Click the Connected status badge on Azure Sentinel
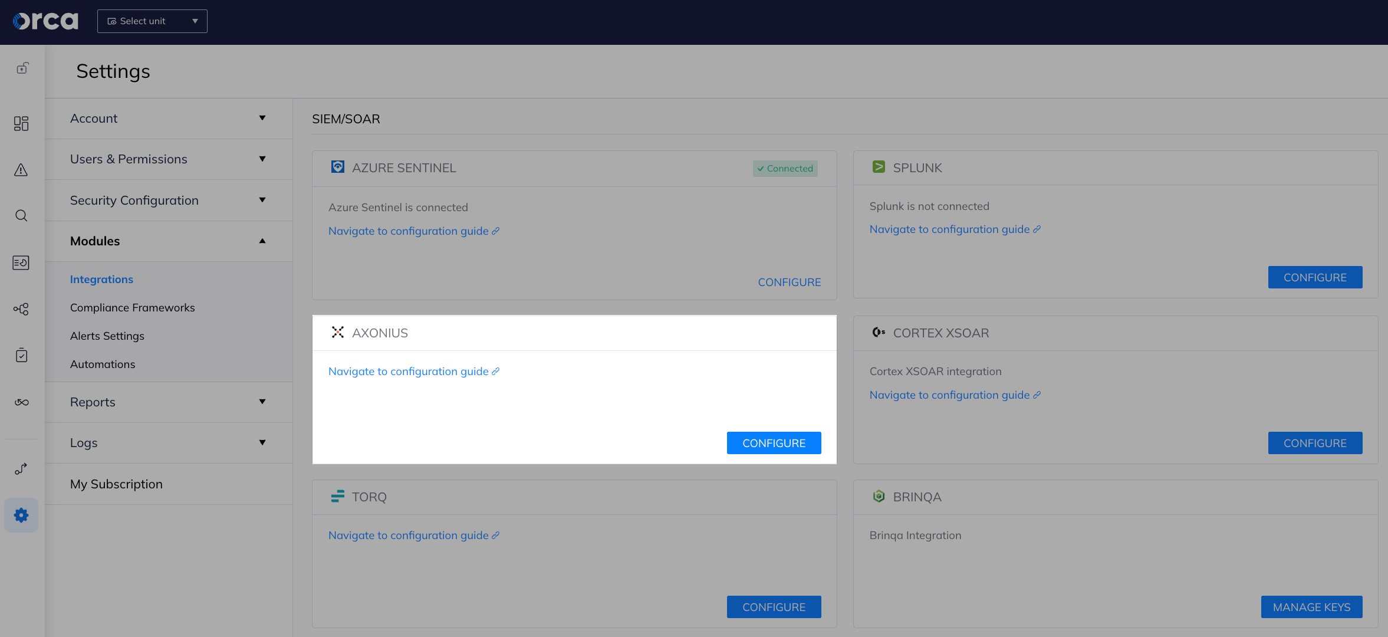This screenshot has width=1388, height=637. (785, 168)
